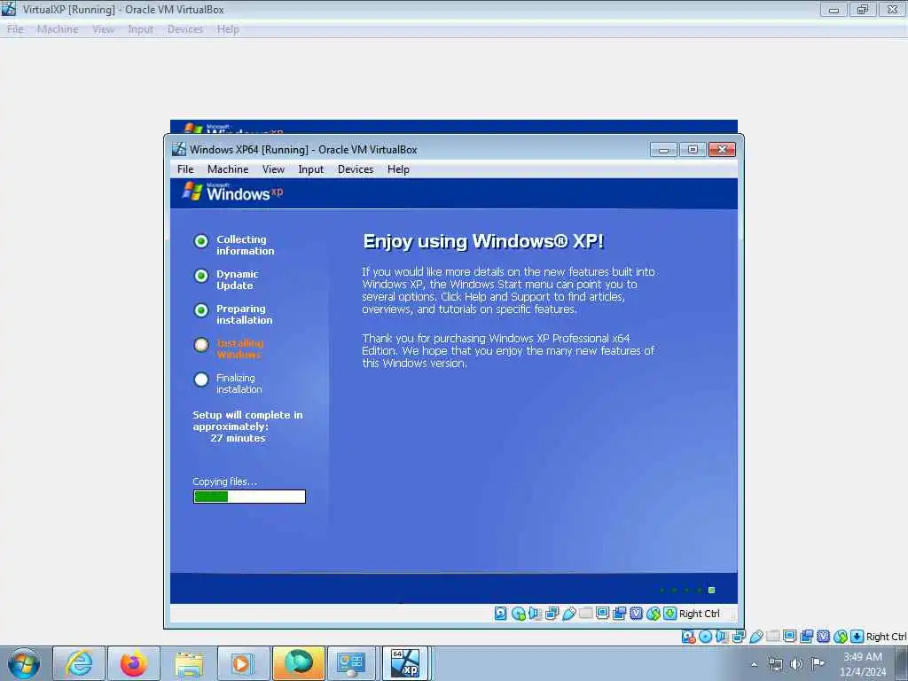Open Windows Explorer folder taskbar icon

pos(189,663)
